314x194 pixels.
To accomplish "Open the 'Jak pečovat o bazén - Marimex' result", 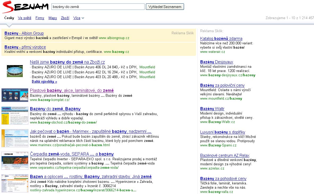I will [91, 131].
